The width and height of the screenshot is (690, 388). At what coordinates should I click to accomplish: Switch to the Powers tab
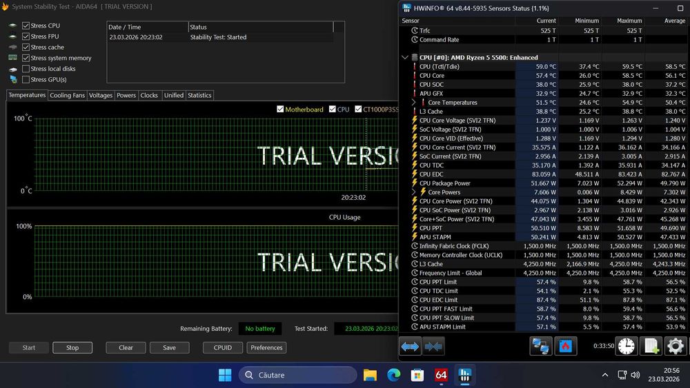126,95
